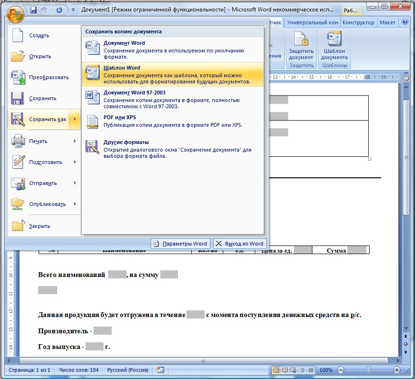This screenshot has height=379, width=415.
Task: Click gray form field after на сумму
Action: coord(169,275)
